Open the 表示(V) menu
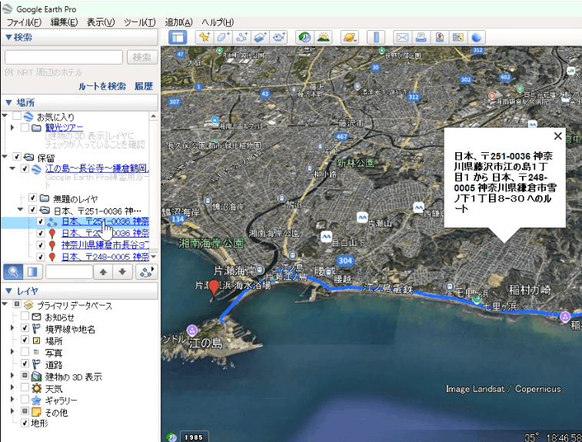This screenshot has width=582, height=442. click(101, 22)
